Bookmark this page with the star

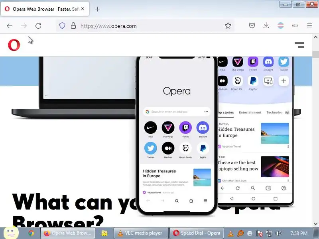click(x=228, y=25)
